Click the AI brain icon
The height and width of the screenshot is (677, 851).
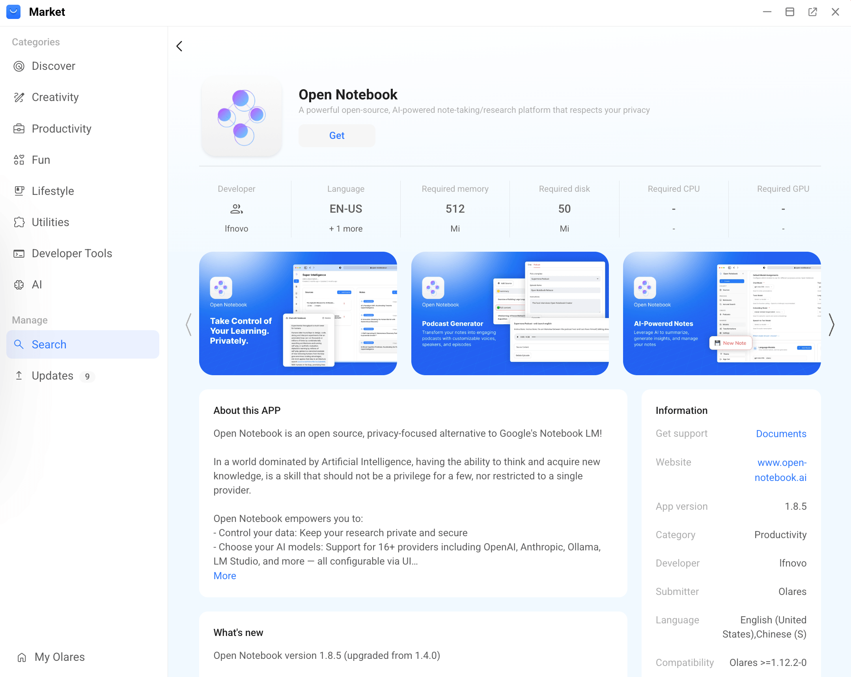pos(19,284)
